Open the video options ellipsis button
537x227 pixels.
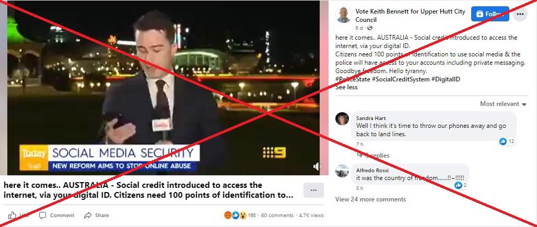313,190
